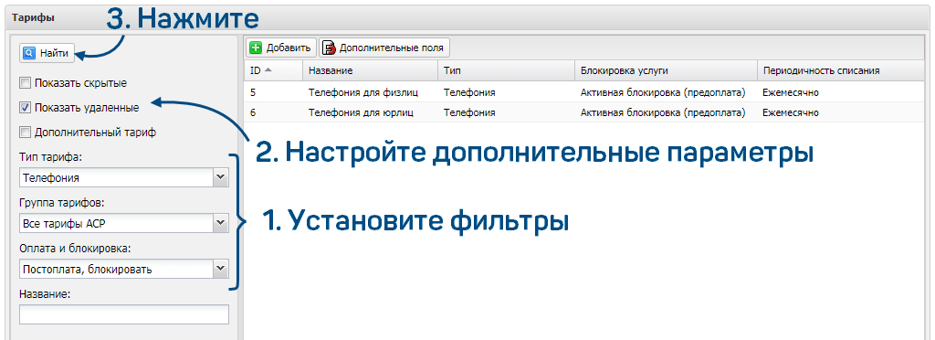
Task: Open Дополнительные поля
Action: coord(384,48)
